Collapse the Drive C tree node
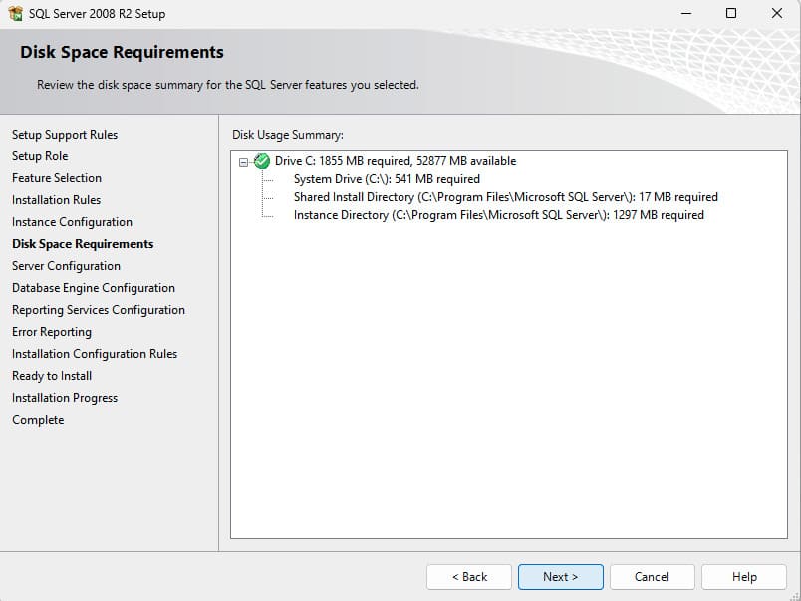Image resolution: width=801 pixels, height=601 pixels. tap(244, 161)
